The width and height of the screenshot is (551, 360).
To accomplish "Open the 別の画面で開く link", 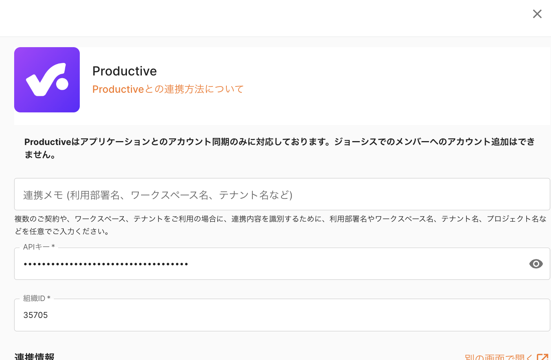I will pos(498,357).
